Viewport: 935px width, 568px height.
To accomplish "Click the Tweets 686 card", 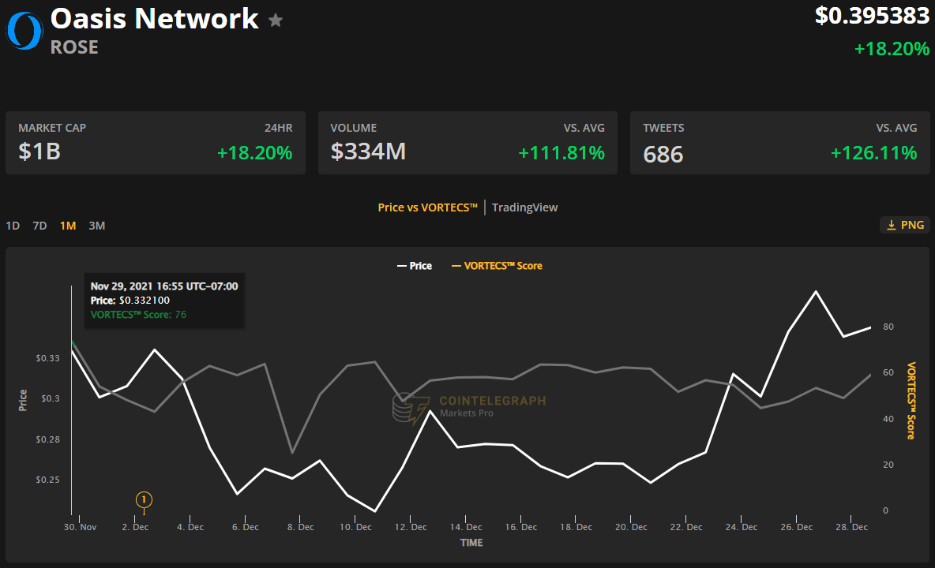I will [779, 143].
